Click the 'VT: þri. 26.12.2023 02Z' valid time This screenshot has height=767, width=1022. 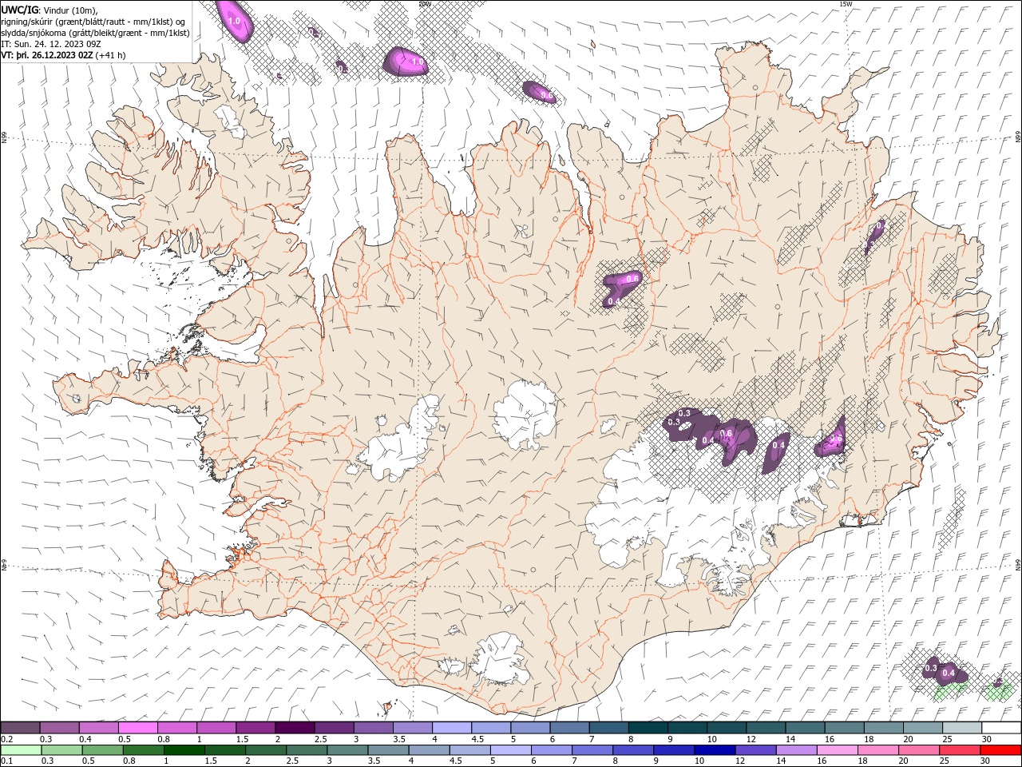tap(46, 55)
